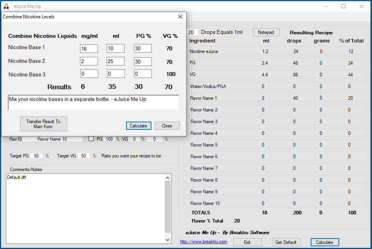
Task: Click Nicotine Base 2 ml field
Action: pos(116,61)
